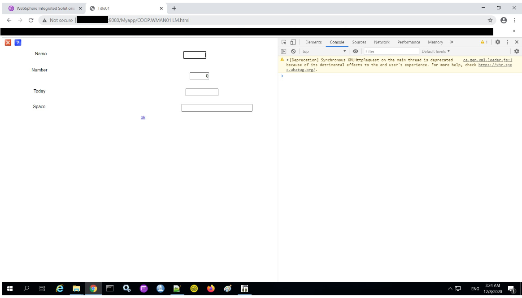Click the inspect element picker icon
Viewport: 522px width, 298px height.
coord(284,42)
